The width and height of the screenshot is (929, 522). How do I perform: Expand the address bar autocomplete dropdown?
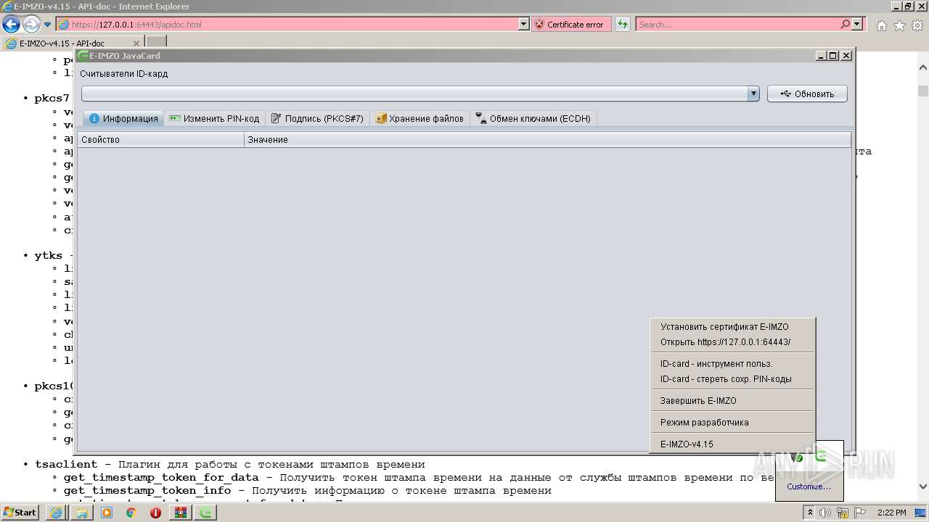click(x=524, y=25)
